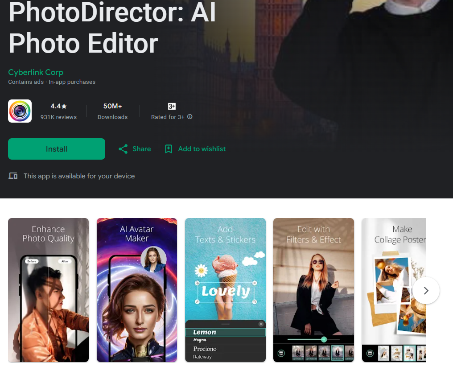Open Enhance Photo Quality screenshot

[48, 290]
